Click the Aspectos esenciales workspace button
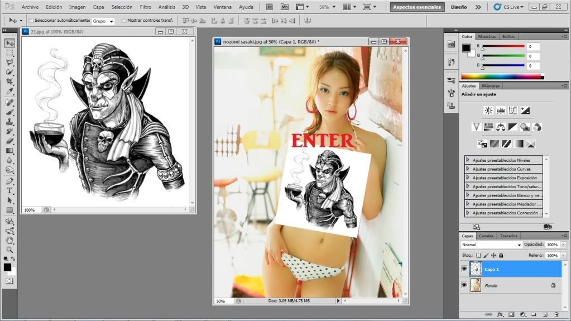This screenshot has width=571, height=321. coord(417,7)
